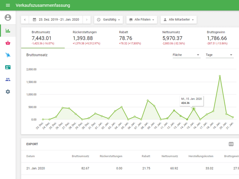Open the employees ID card icon
The width and height of the screenshot is (239, 179).
8,67
